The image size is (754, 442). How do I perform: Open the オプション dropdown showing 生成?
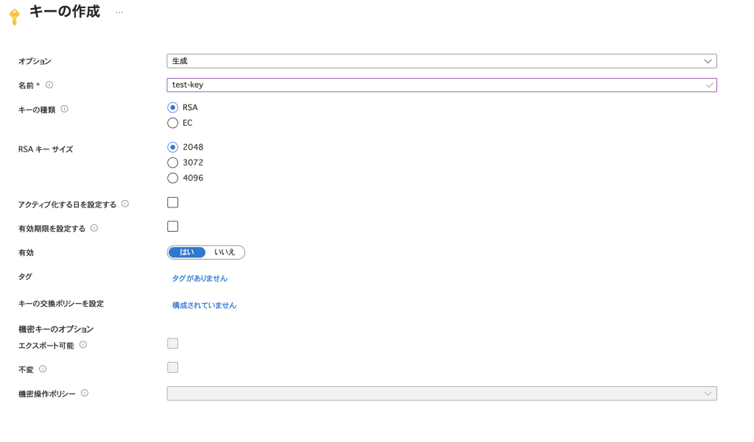coord(442,61)
